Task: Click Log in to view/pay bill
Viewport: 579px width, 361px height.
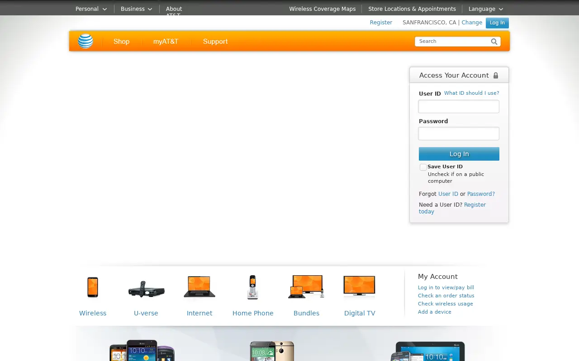Action: [446, 287]
